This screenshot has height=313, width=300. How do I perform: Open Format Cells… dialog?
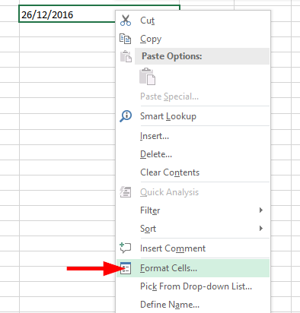click(x=193, y=268)
